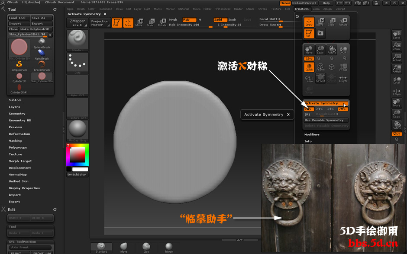Expand the Deformation section
This screenshot has width=407, height=254.
coord(19,134)
